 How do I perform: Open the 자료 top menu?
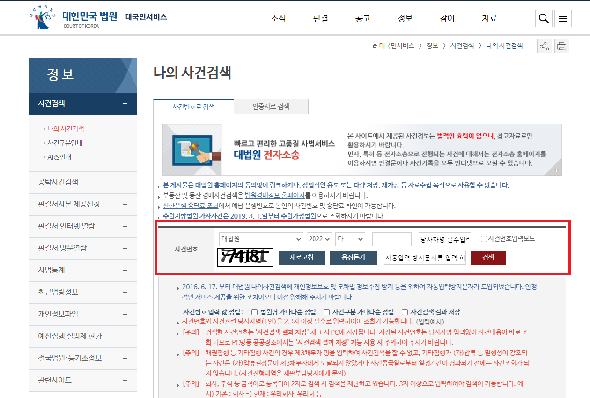coord(489,18)
